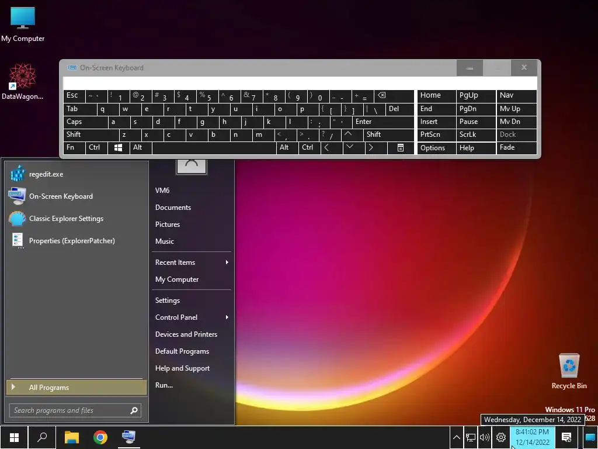Click the Esc key on keyboard
The image size is (598, 449).
[x=74, y=96]
